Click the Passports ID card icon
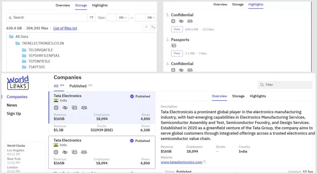This screenshot has height=174, width=317. point(174,45)
